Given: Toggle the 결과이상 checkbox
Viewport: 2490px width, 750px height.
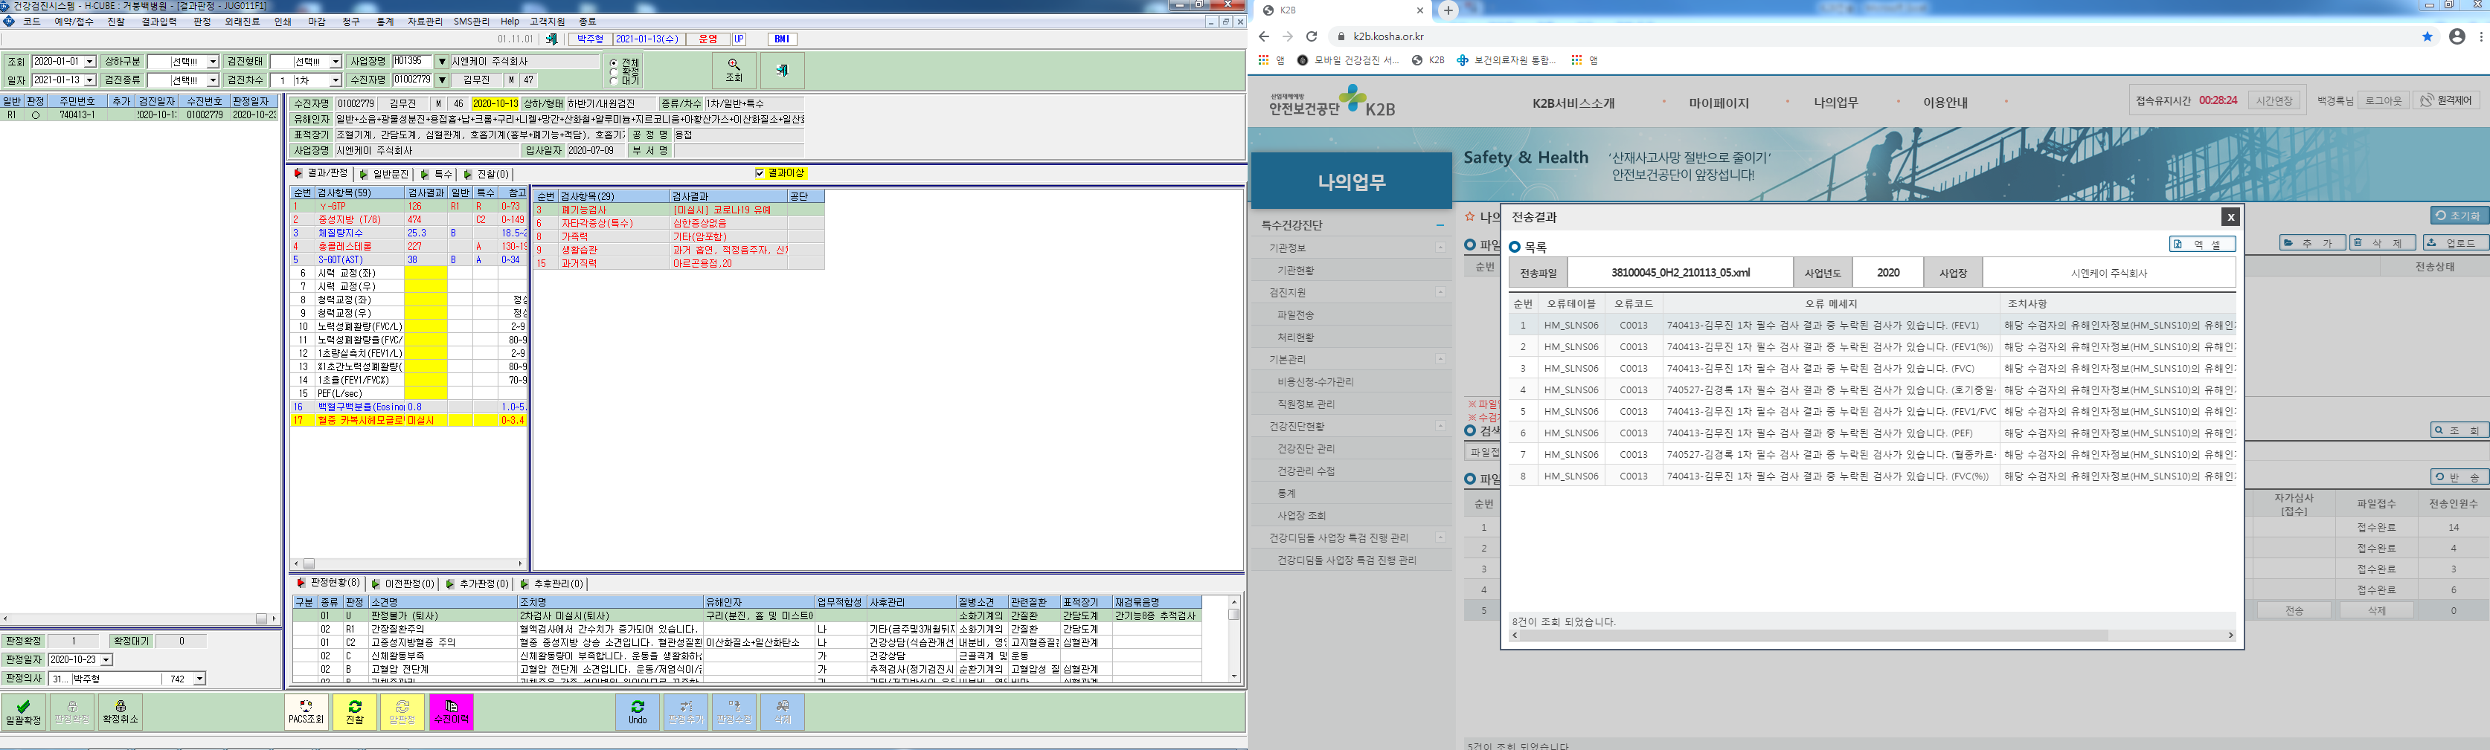Looking at the screenshot, I should (x=760, y=174).
